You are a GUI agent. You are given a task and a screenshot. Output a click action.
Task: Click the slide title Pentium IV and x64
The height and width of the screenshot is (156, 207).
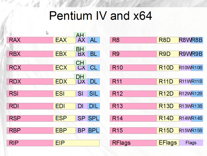100,15
